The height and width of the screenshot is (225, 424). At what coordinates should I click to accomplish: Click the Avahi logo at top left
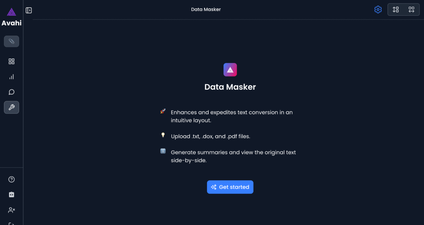click(x=11, y=12)
